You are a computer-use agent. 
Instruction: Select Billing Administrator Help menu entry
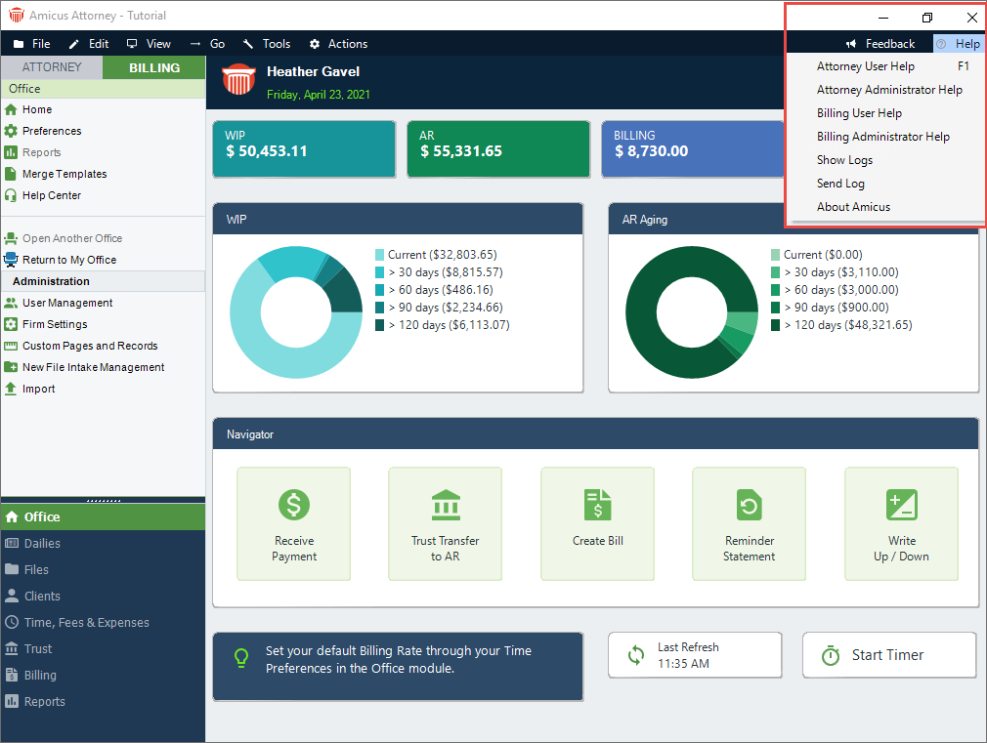[x=882, y=137]
